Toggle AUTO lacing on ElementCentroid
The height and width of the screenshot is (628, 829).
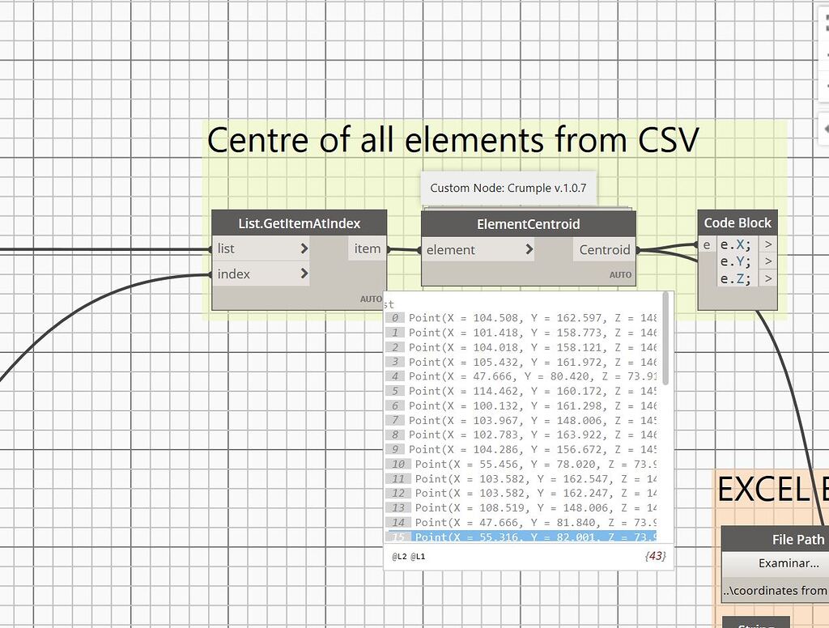coord(620,275)
